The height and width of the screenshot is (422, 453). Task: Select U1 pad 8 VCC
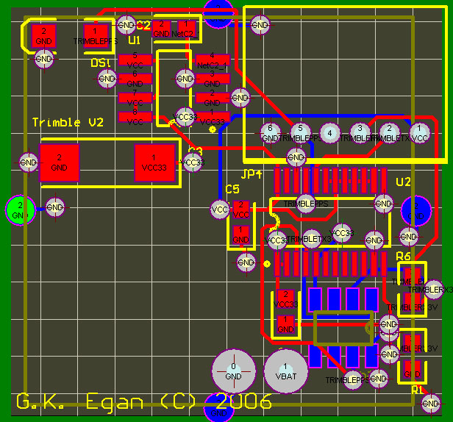pos(135,117)
